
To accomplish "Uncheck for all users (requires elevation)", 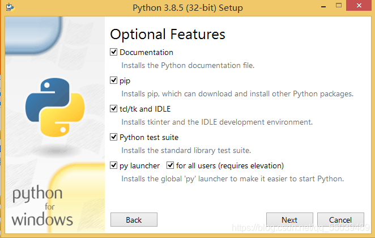I will click(170, 165).
